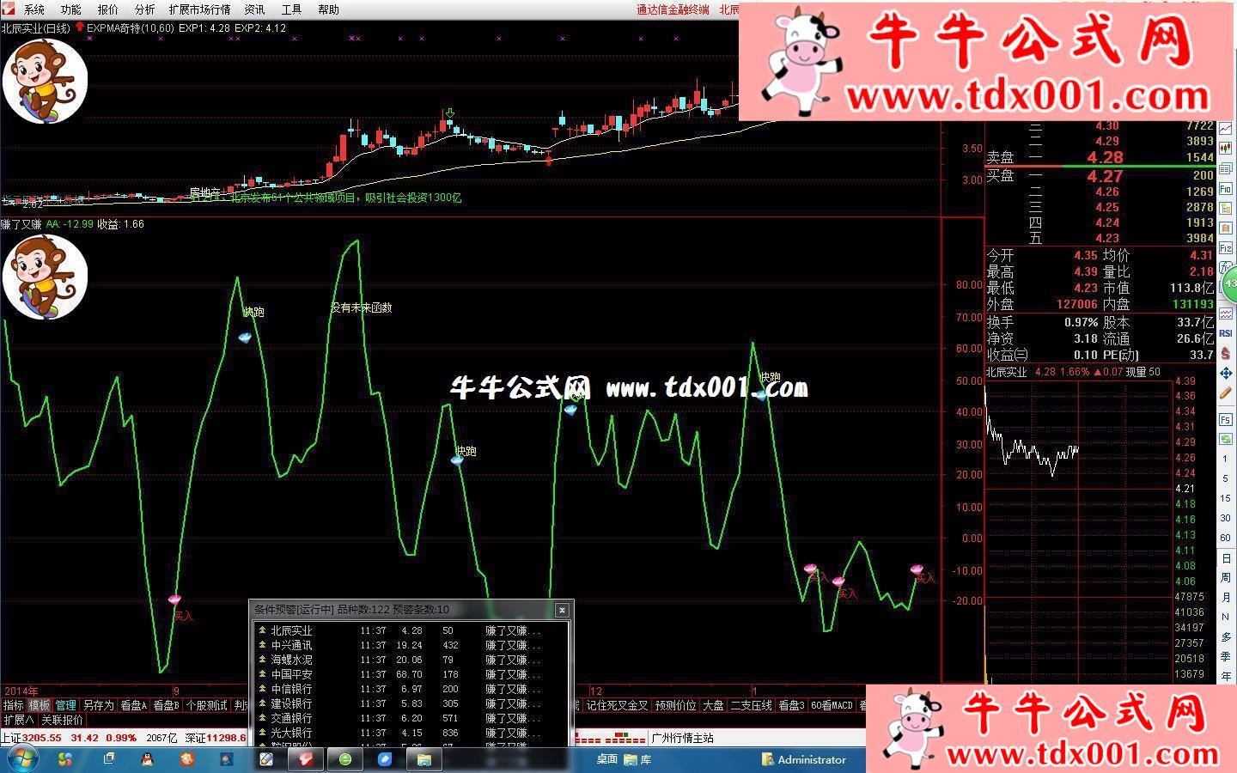Select 建设银行 row in alert list
1237x773 pixels.
[412, 703]
